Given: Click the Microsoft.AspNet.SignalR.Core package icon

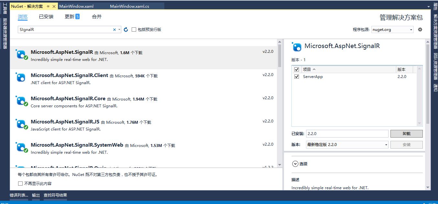Looking at the screenshot, I should (x=21, y=101).
